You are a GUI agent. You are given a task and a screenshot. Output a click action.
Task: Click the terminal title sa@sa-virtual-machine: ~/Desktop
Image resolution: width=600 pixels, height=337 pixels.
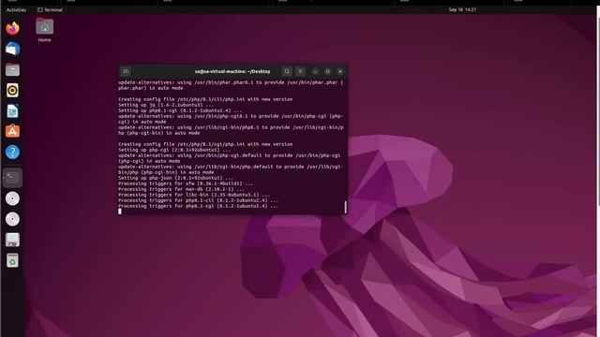pyautogui.click(x=232, y=71)
